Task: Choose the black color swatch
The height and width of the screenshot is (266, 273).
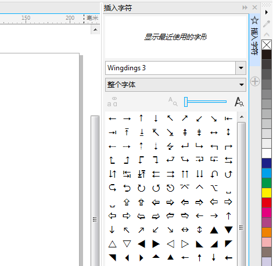Action: pyautogui.click(x=267, y=55)
